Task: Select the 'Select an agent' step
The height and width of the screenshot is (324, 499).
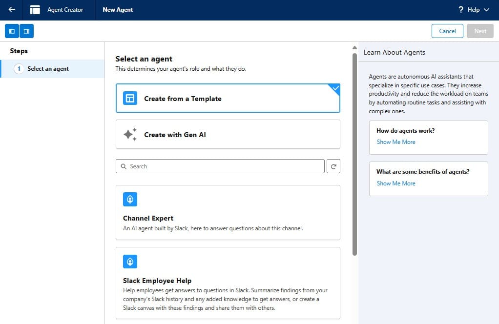Action: (48, 69)
